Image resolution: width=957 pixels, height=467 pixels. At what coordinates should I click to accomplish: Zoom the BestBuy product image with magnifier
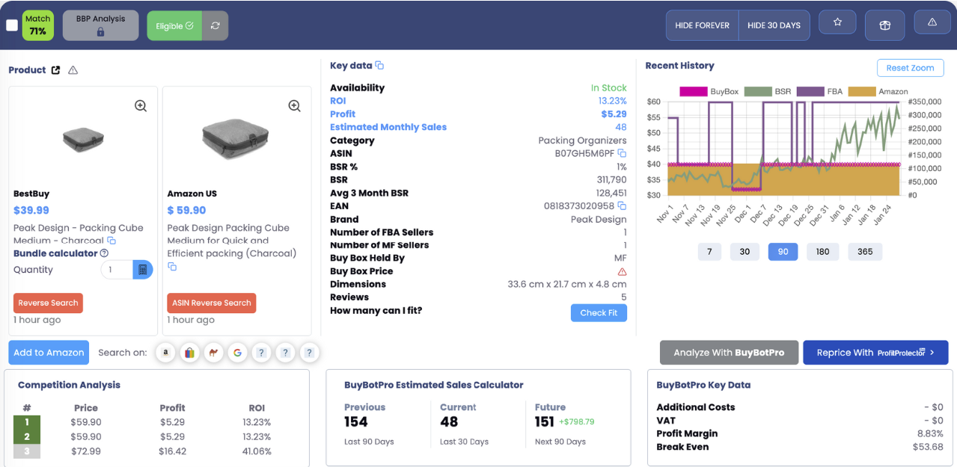pyautogui.click(x=141, y=106)
